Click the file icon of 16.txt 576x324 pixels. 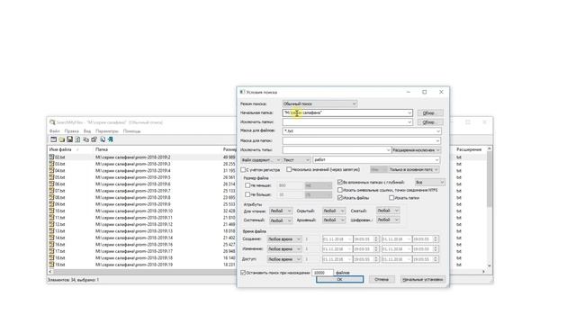[52, 244]
